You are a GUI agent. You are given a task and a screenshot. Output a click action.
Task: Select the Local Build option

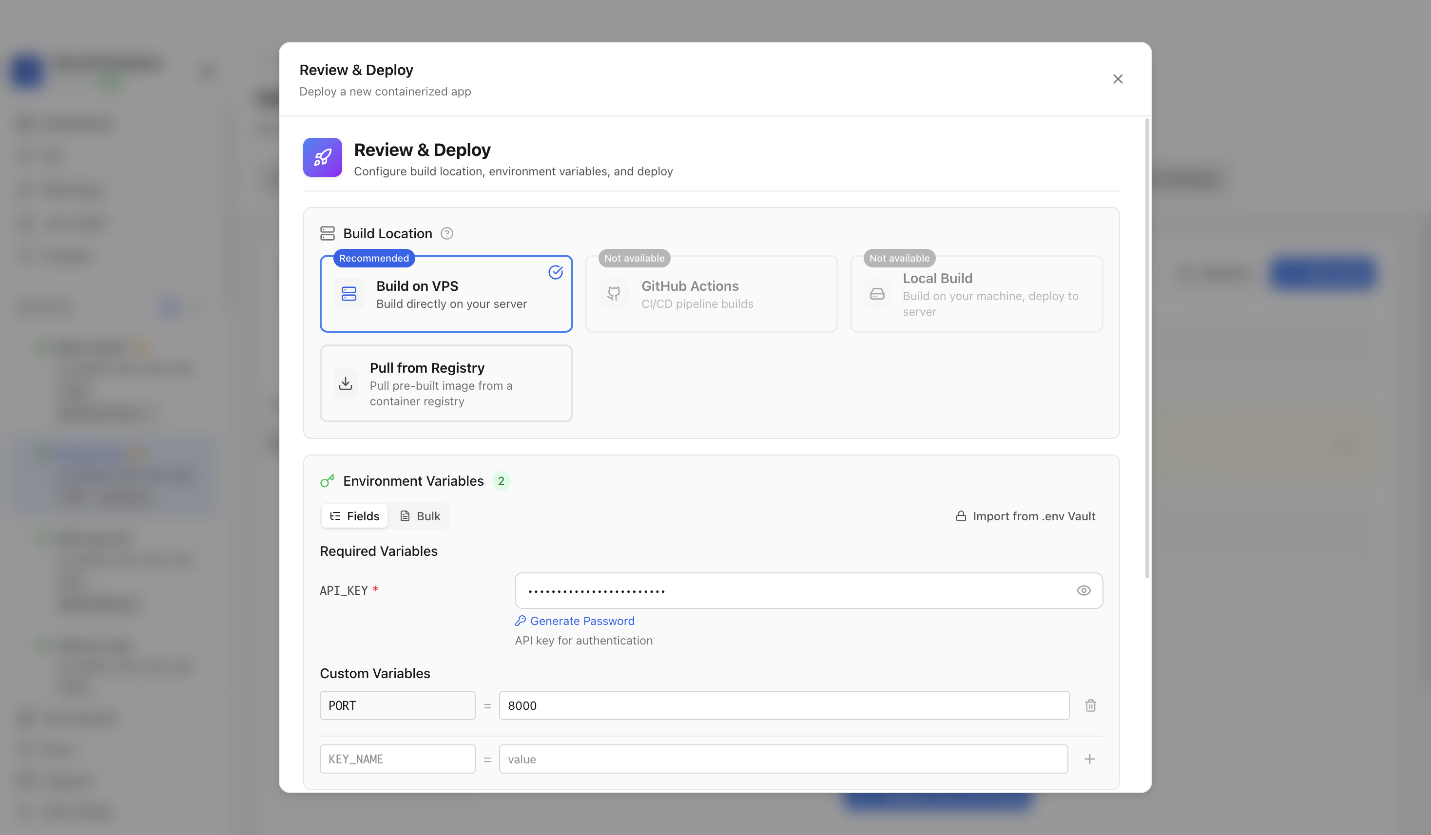click(x=976, y=293)
